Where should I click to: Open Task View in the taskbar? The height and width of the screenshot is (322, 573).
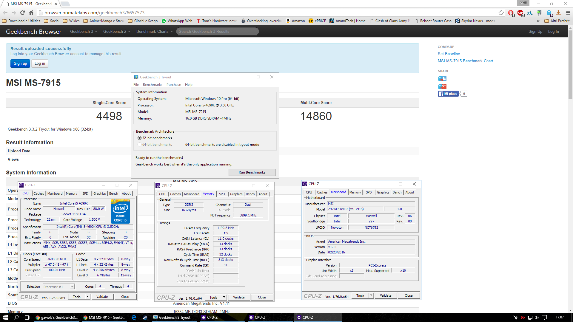coord(27,318)
